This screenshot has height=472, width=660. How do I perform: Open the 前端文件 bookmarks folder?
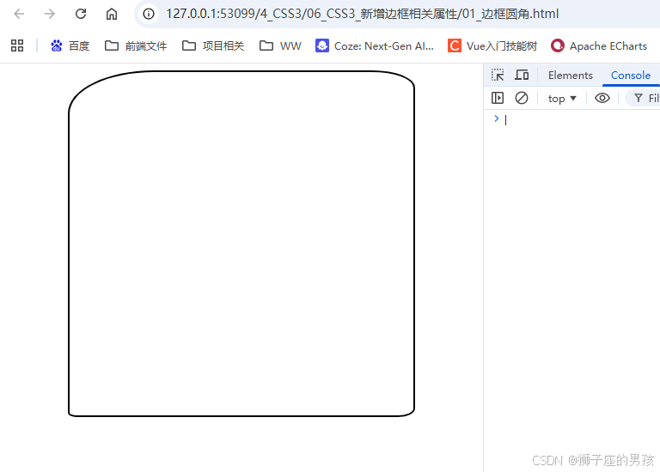pos(136,45)
